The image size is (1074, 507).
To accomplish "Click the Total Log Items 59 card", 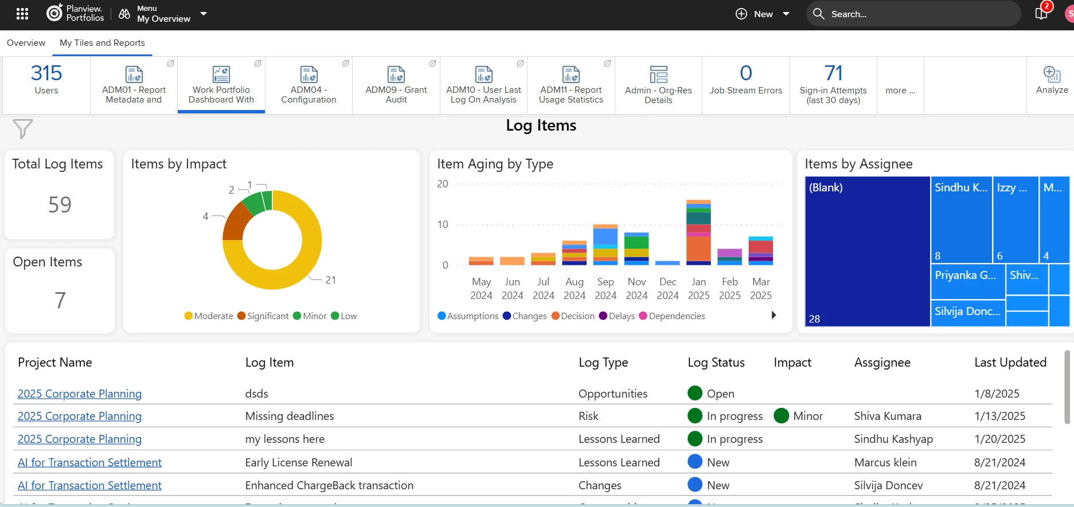I will click(x=60, y=195).
